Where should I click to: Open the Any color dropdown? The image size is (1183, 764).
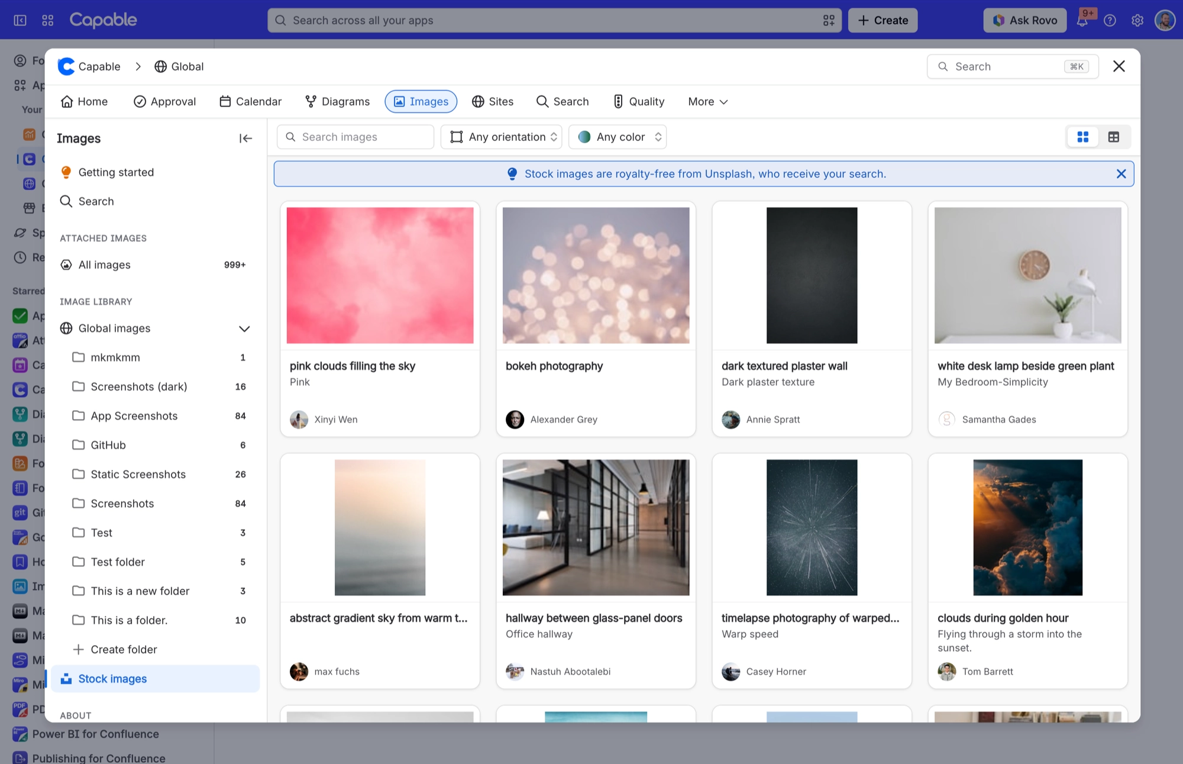[x=618, y=137]
